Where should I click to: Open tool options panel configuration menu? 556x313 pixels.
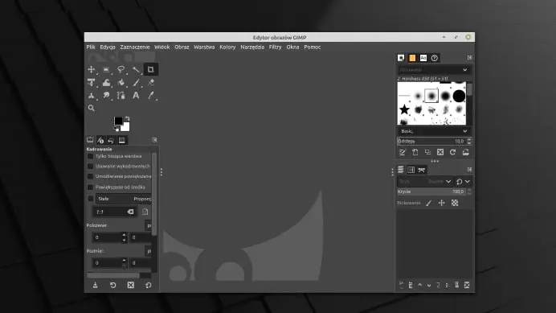coord(154,140)
